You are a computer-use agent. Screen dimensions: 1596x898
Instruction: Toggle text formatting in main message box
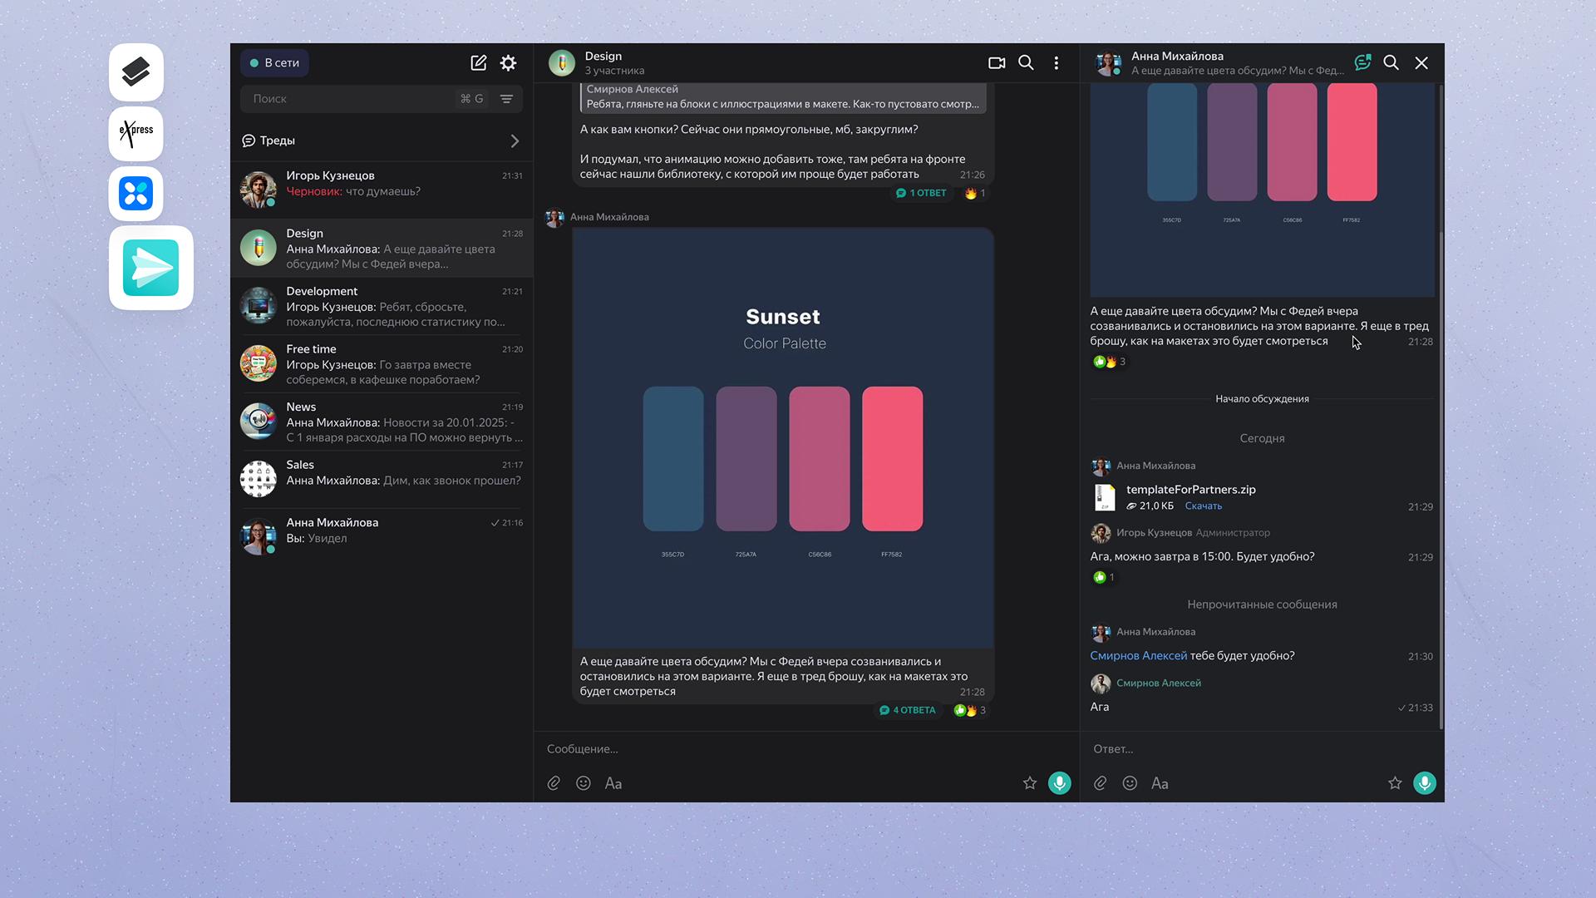(613, 783)
